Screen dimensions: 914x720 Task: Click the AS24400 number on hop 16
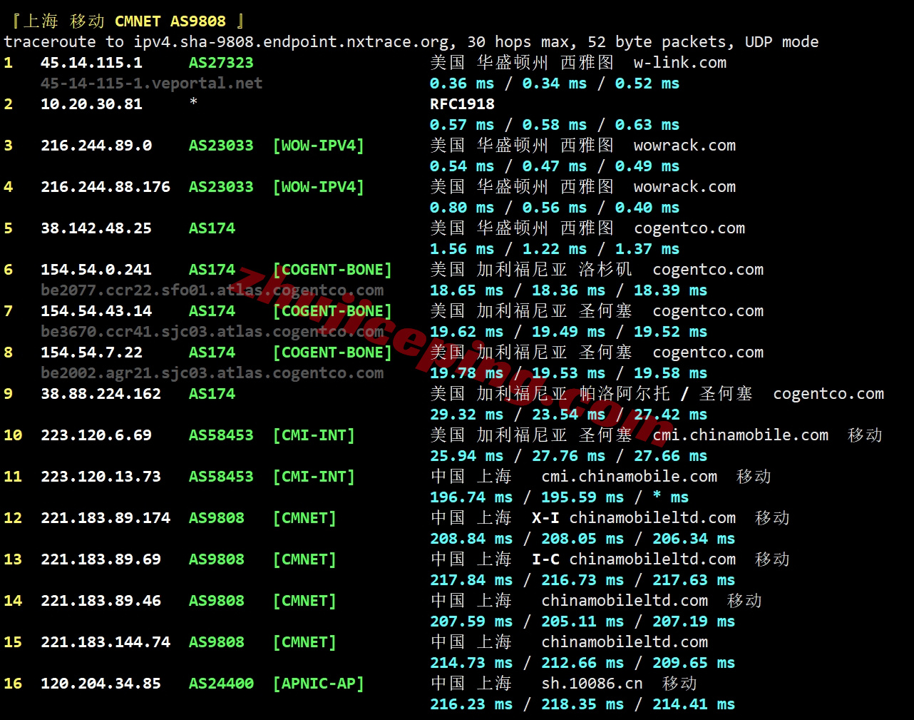pos(221,684)
